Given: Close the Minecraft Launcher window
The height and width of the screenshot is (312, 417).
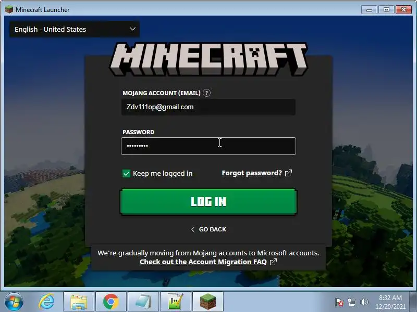Looking at the screenshot, I should point(403,10).
